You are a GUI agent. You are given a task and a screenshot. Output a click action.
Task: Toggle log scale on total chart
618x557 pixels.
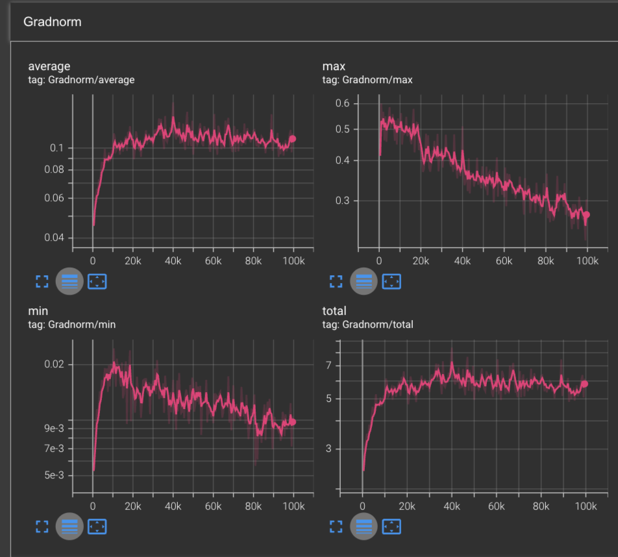pyautogui.click(x=364, y=526)
